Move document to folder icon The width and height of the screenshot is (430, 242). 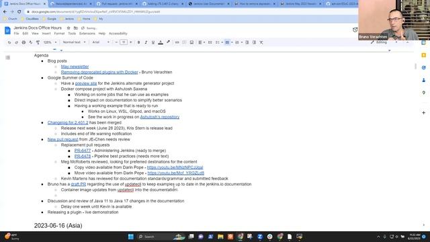coord(76,28)
